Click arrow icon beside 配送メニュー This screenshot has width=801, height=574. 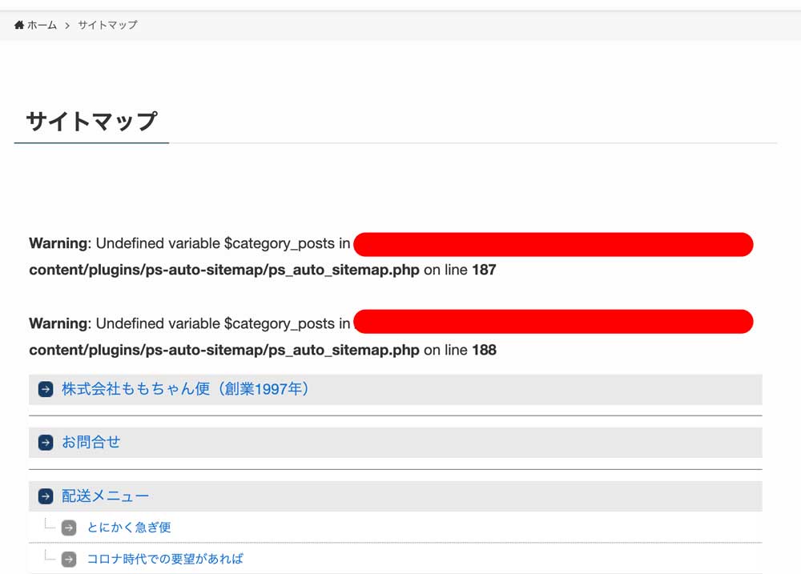click(x=46, y=497)
